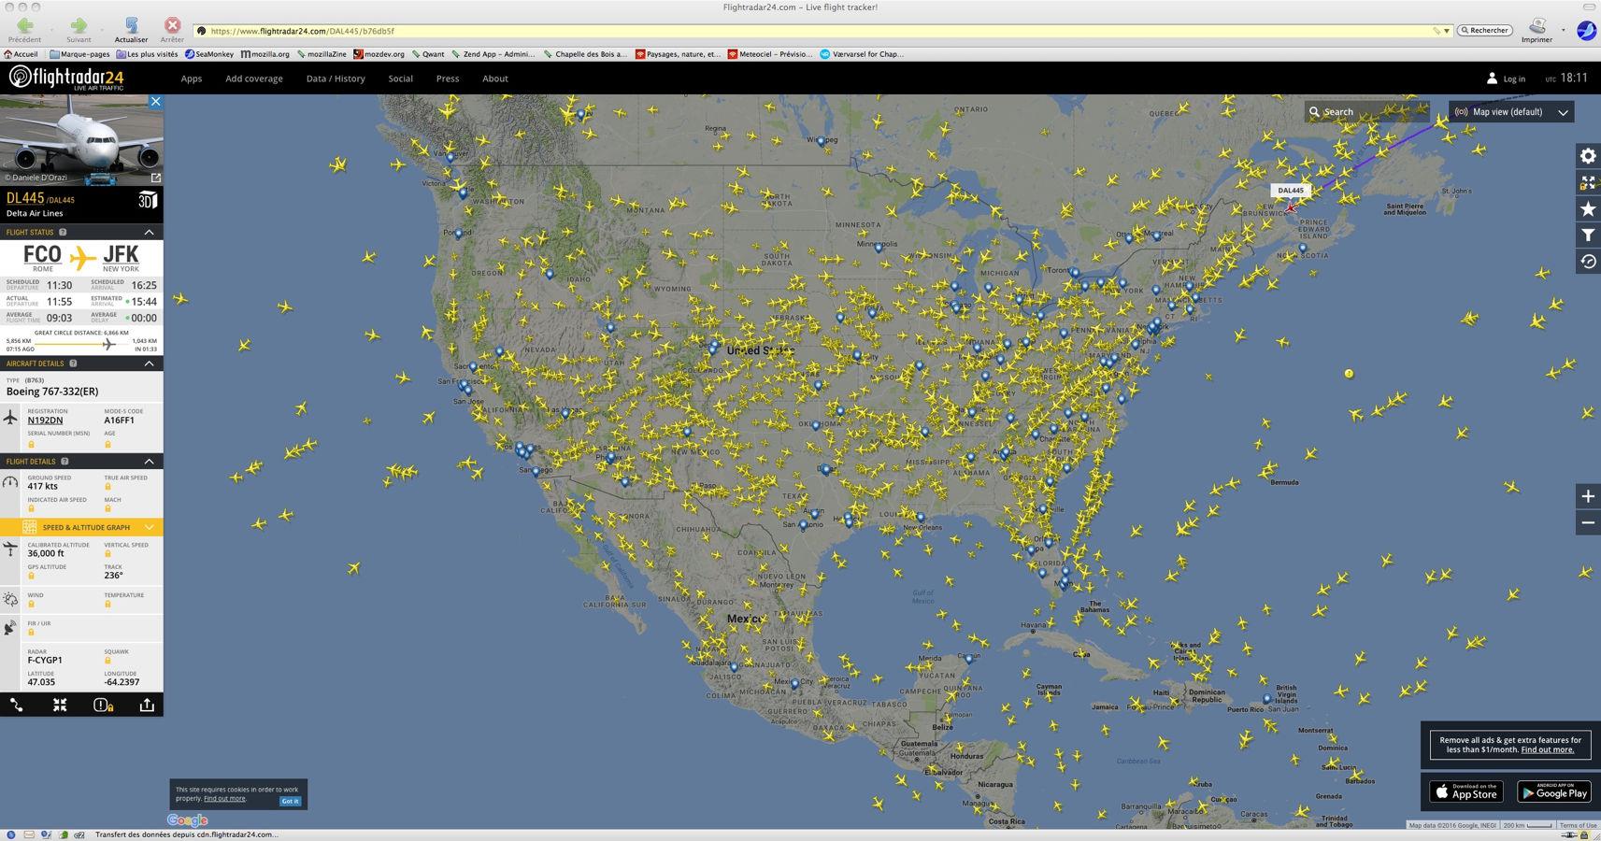Toggle the flight route display icon
Viewport: 1601px width, 841px height.
[x=17, y=706]
